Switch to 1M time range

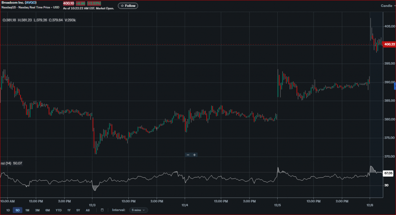27,210
